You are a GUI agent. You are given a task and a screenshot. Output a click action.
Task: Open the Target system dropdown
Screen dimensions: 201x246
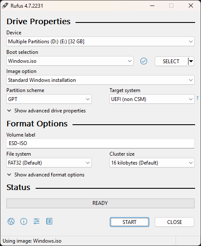152,99
